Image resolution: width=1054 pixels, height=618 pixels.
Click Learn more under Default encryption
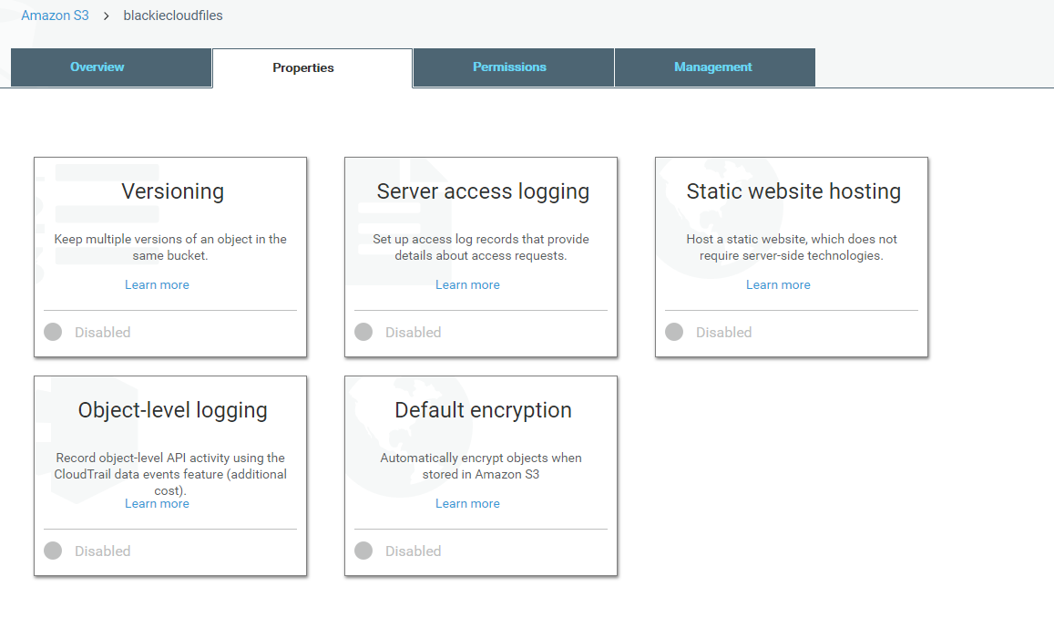coord(467,504)
